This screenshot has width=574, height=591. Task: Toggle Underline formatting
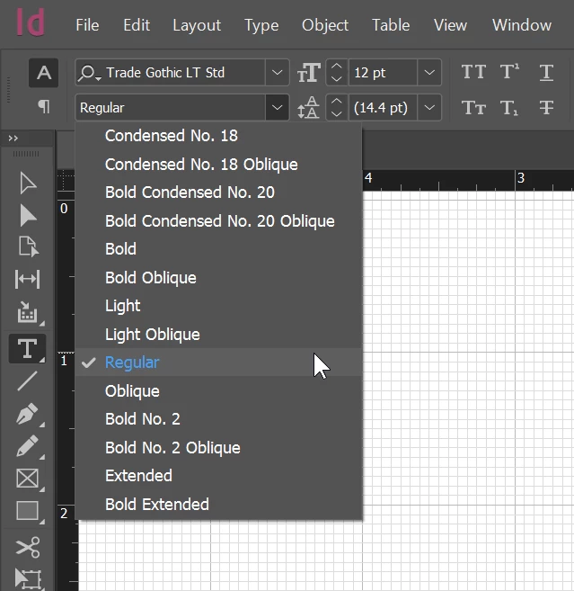pos(546,72)
